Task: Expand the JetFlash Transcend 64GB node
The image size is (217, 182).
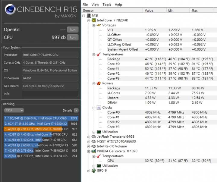Action: point(89,137)
